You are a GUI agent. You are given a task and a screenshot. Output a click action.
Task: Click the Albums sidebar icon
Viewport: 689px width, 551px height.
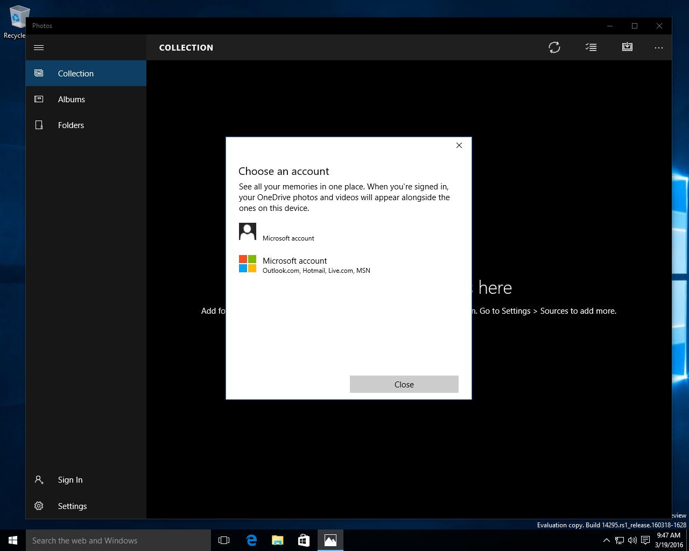(x=39, y=99)
